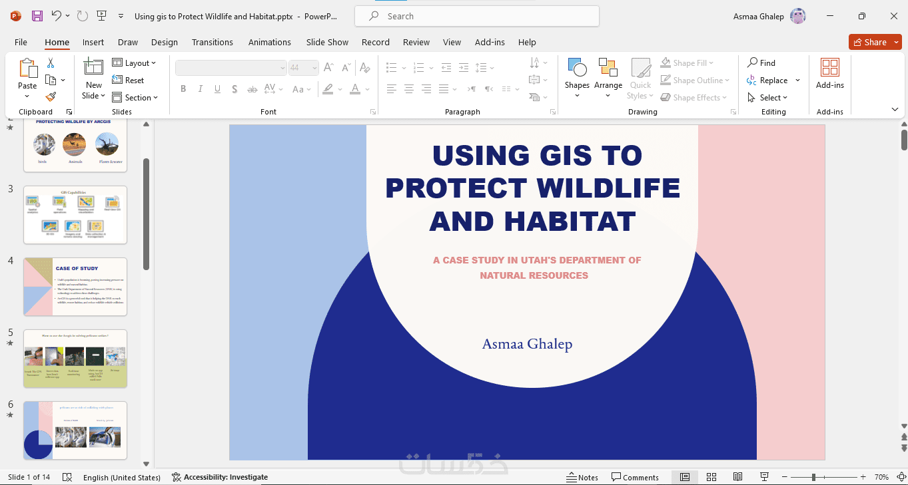908x485 pixels.
Task: Switch to the Design tab
Action: click(x=164, y=42)
